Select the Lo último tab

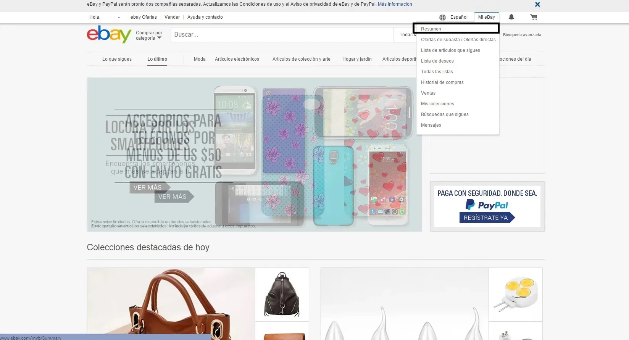(157, 59)
